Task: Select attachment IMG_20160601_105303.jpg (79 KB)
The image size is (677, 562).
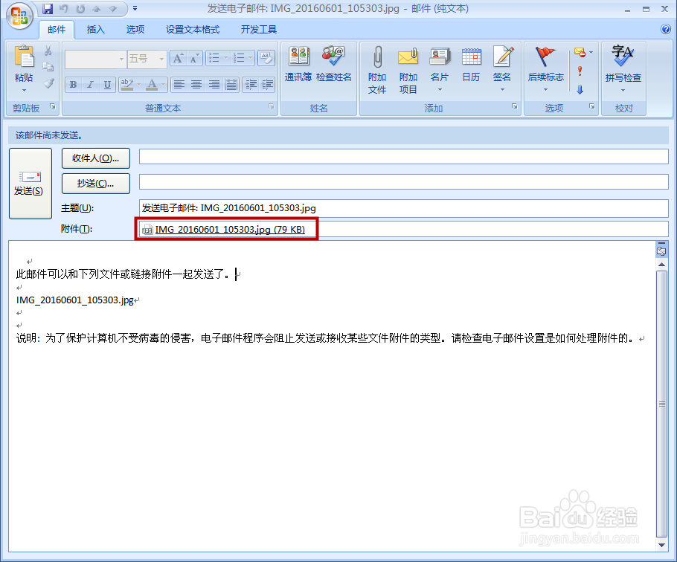Action: pos(224,230)
